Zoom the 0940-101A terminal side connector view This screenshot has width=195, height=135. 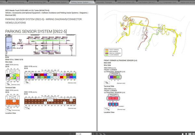(x=8, y=110)
